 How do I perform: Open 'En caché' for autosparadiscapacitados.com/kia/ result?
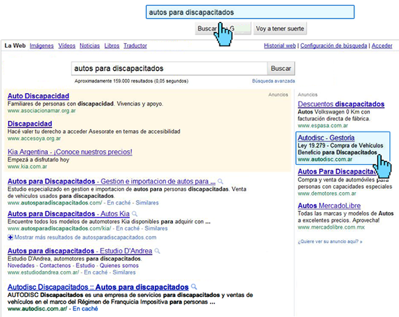[x=128, y=229]
